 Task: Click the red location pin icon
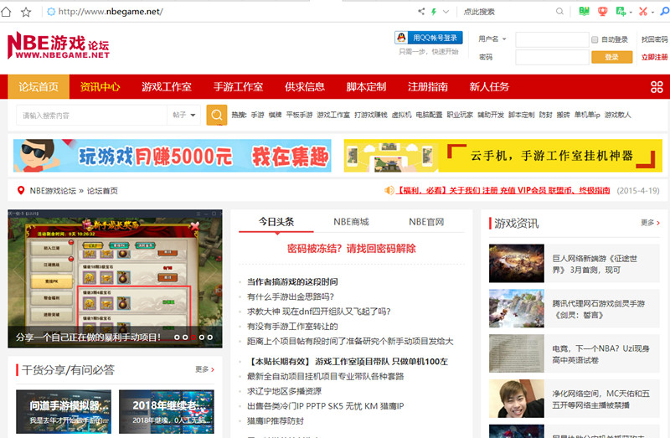click(x=20, y=190)
